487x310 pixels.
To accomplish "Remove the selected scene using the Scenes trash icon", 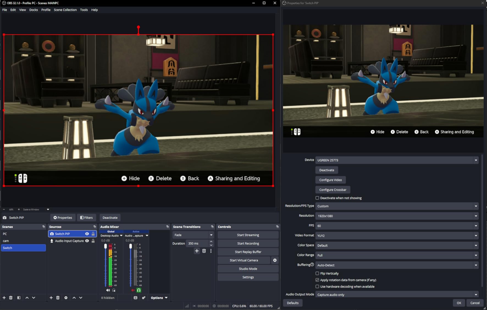I will tap(11, 298).
